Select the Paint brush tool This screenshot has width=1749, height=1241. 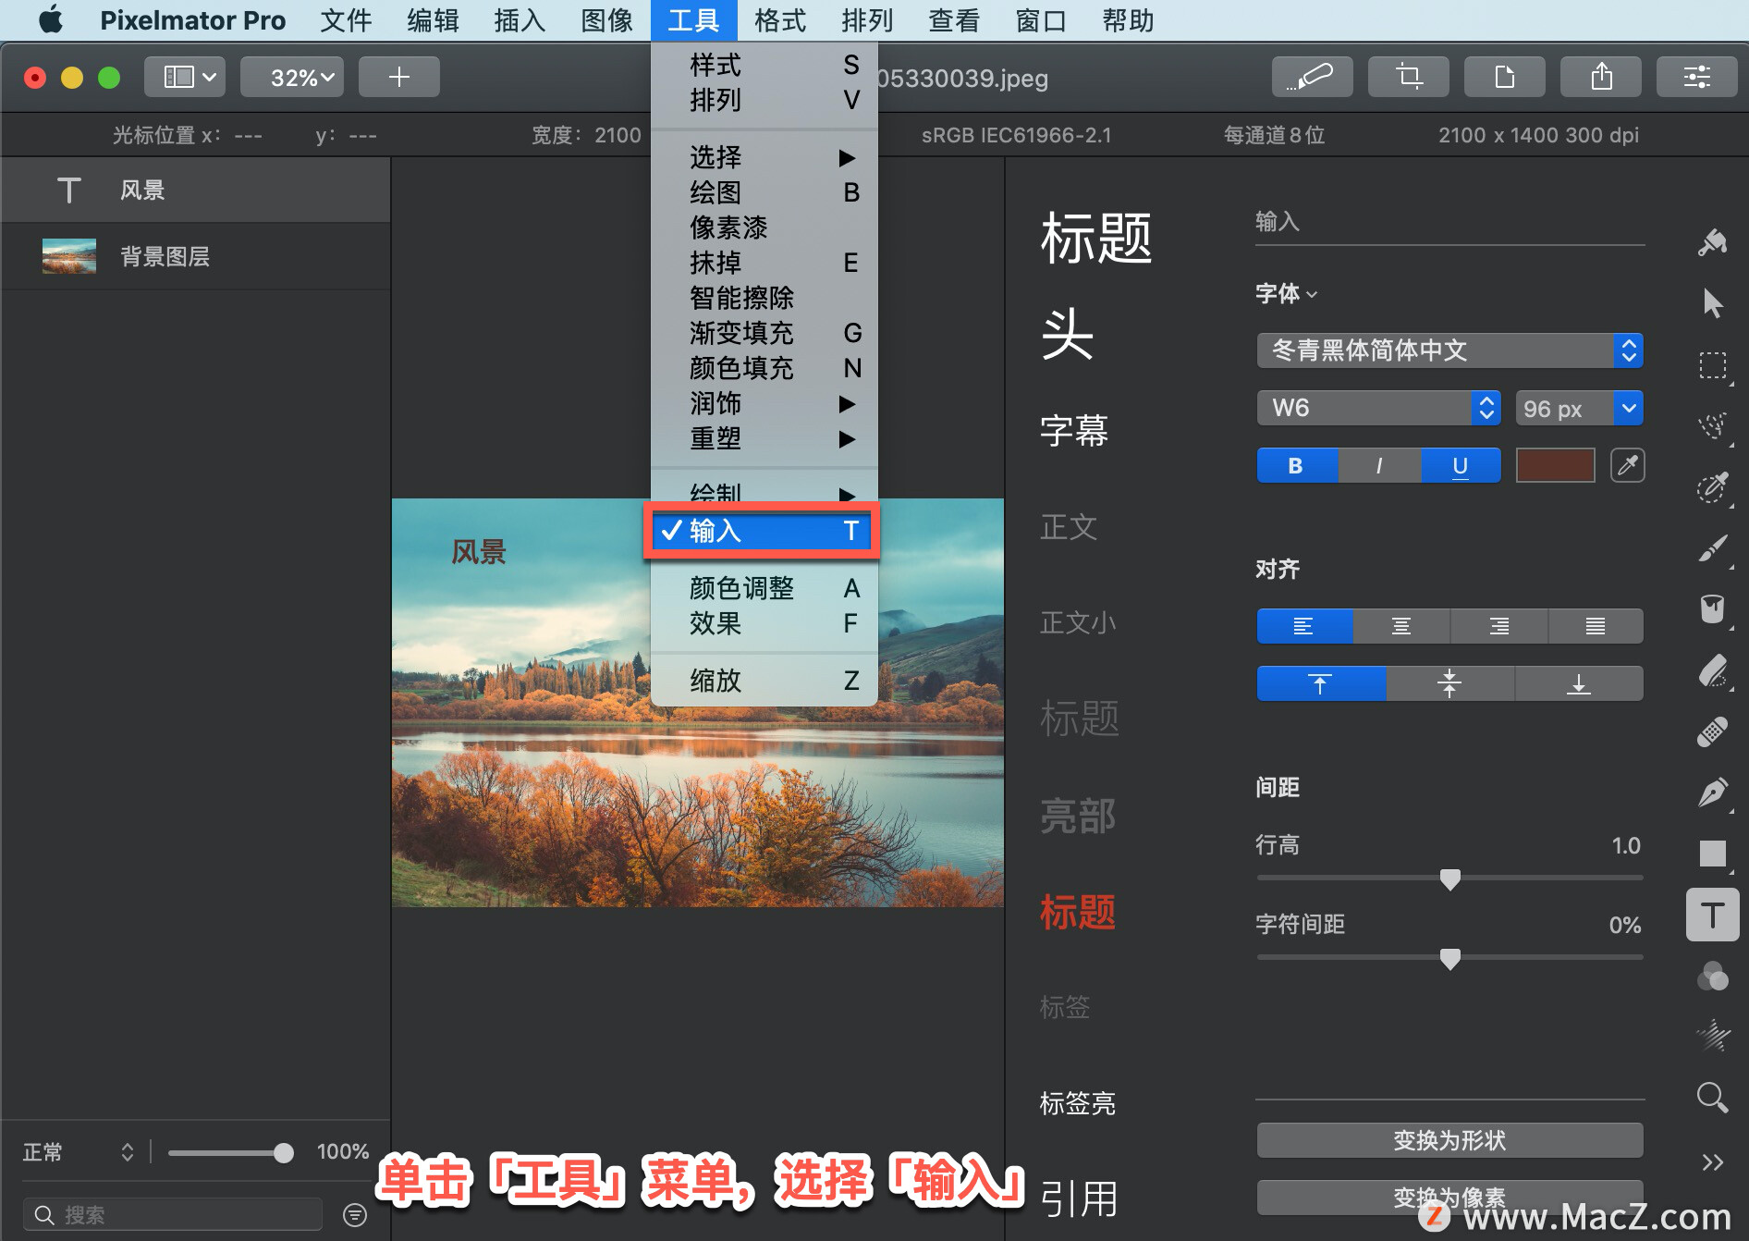pos(1712,547)
